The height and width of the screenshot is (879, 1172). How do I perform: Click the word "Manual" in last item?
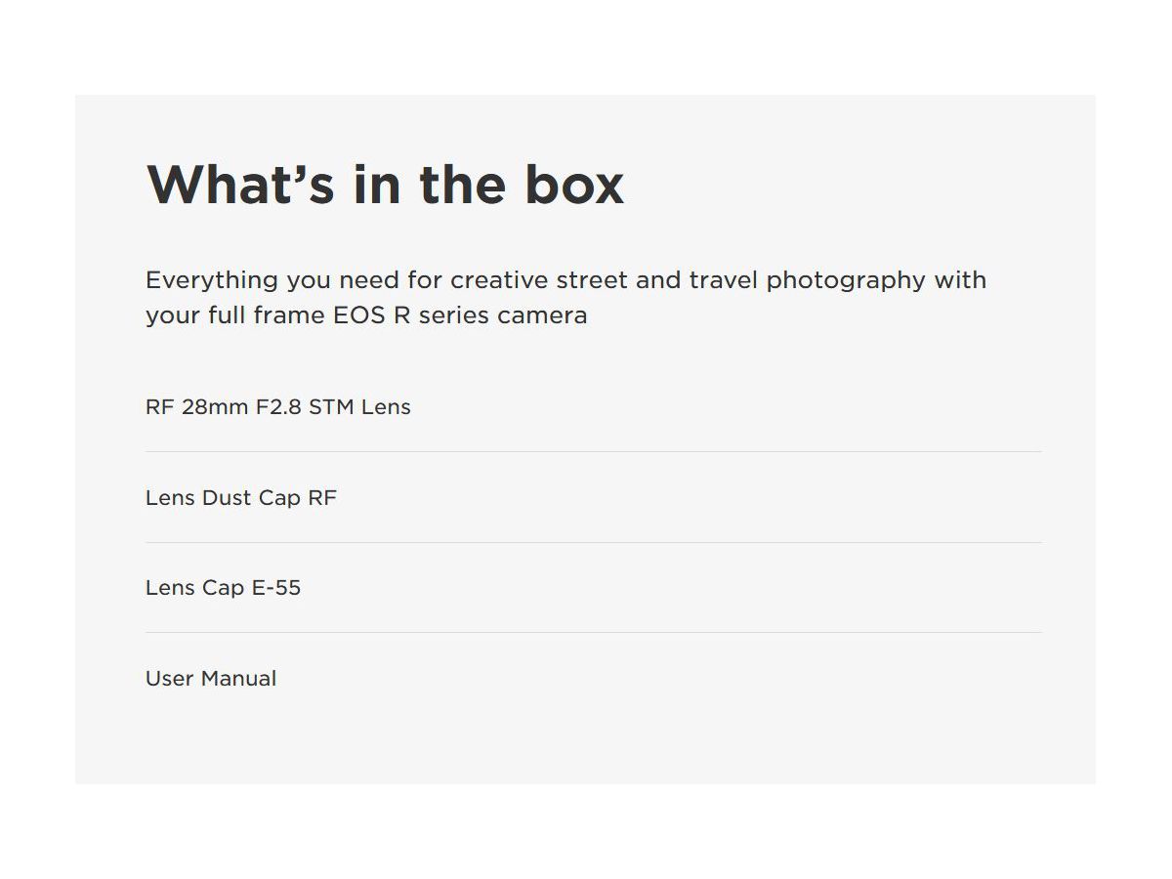(x=239, y=679)
